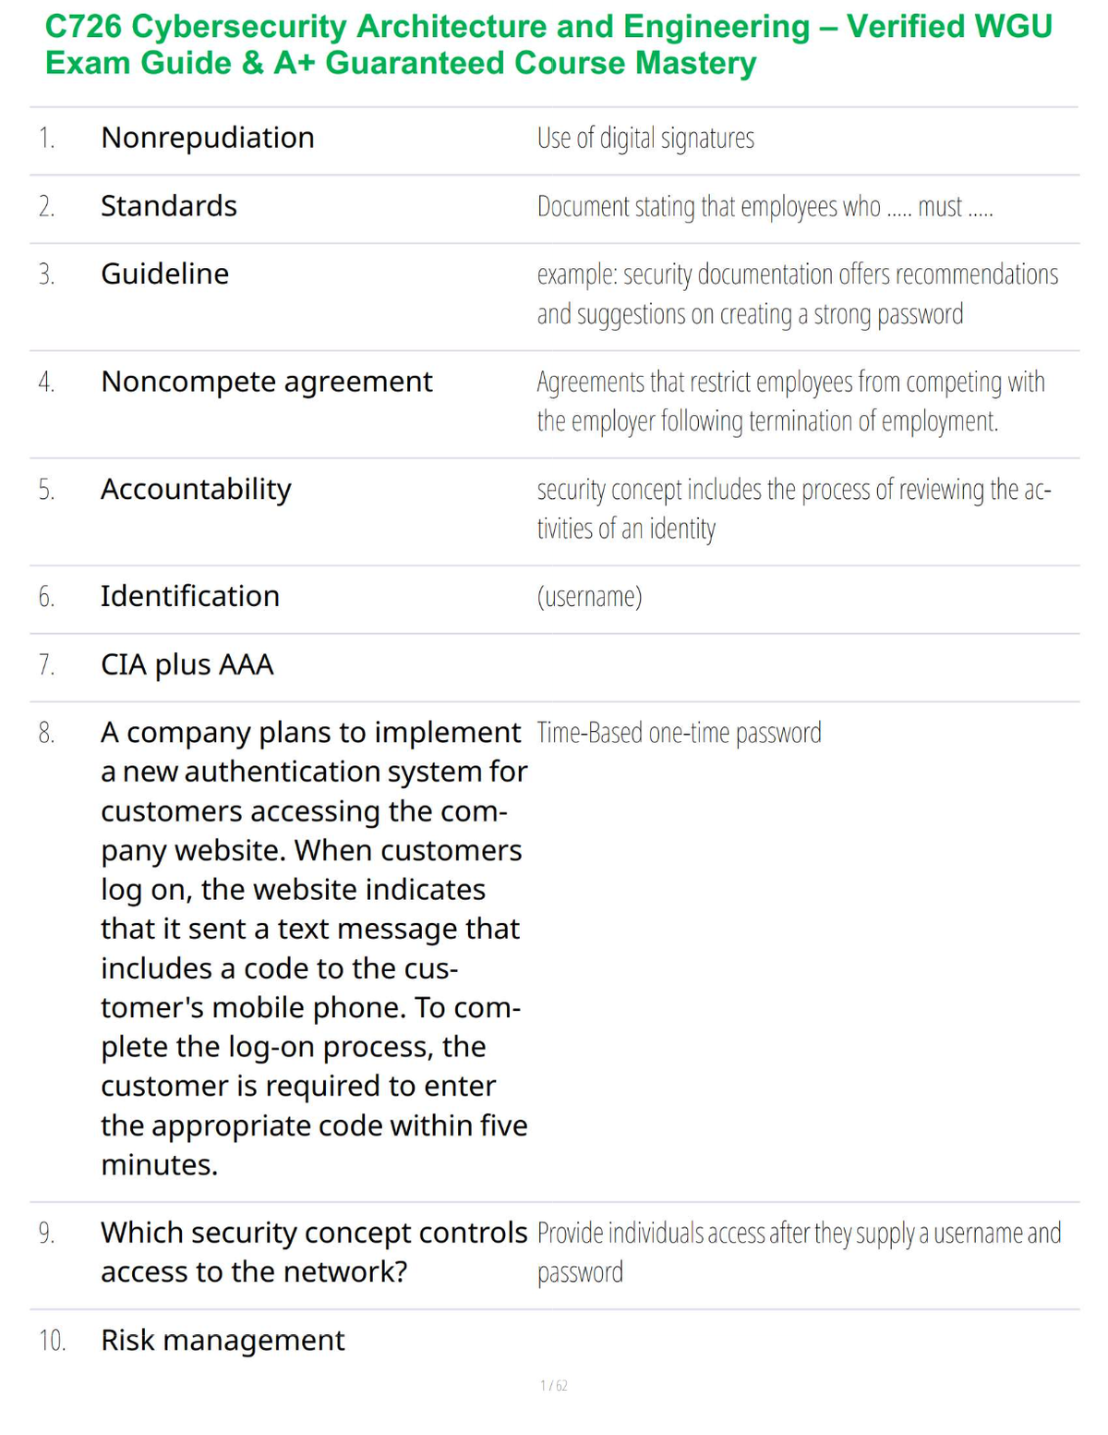1108x1435 pixels.
Task: Click the answer about supplying username and password
Action: coord(800,1252)
